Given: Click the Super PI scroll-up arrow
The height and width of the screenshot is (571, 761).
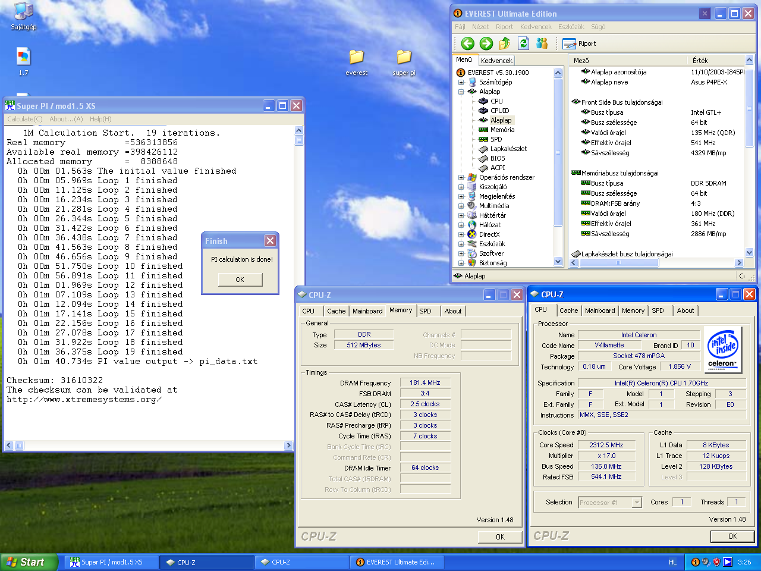Looking at the screenshot, I should click(299, 131).
